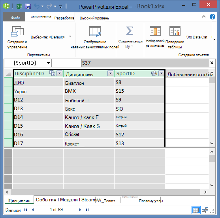Select the Биатлон cell

(x=89, y=82)
